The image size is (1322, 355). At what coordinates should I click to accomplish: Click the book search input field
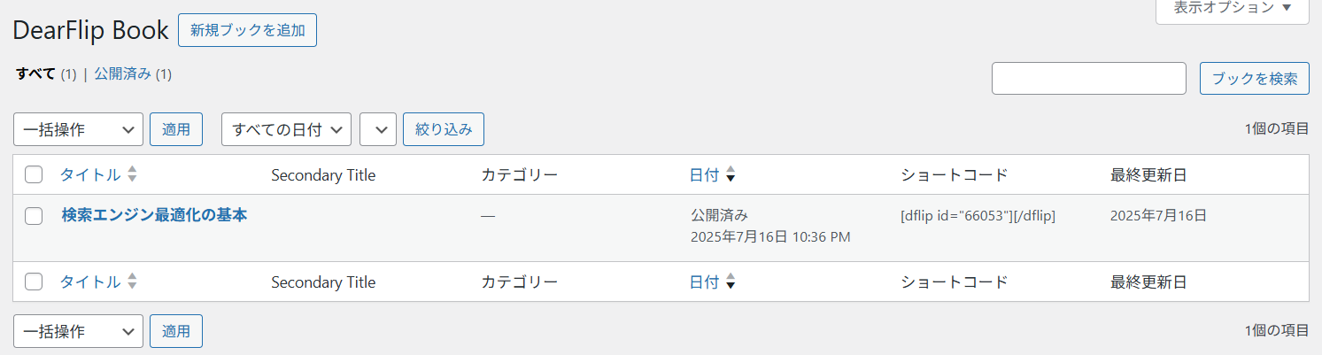pyautogui.click(x=1088, y=78)
